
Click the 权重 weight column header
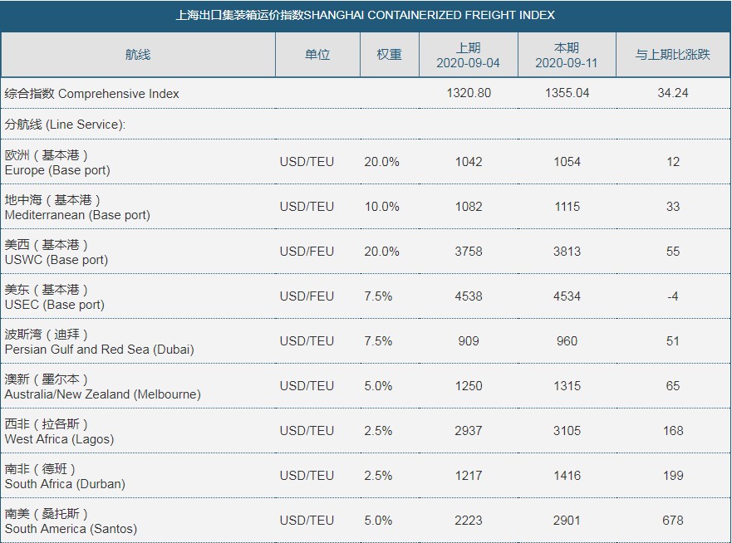(x=389, y=55)
